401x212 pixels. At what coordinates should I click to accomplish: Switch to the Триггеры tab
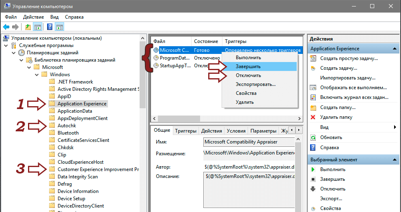(x=185, y=131)
